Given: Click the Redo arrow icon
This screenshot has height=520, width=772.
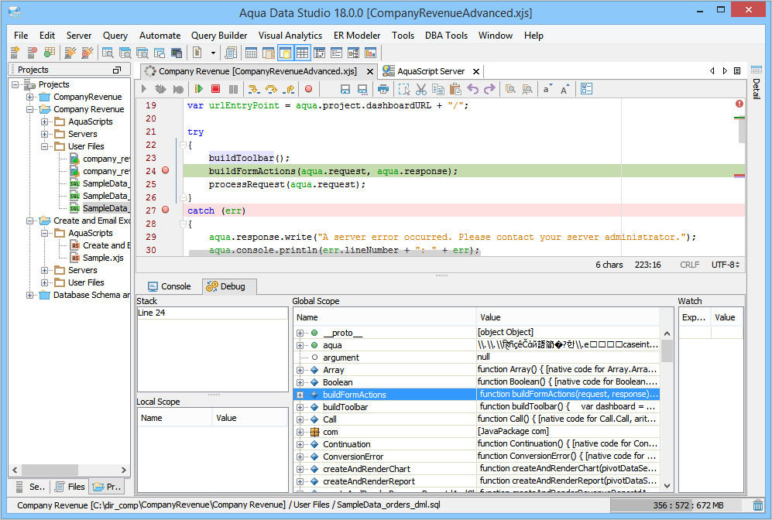Looking at the screenshot, I should click(489, 89).
